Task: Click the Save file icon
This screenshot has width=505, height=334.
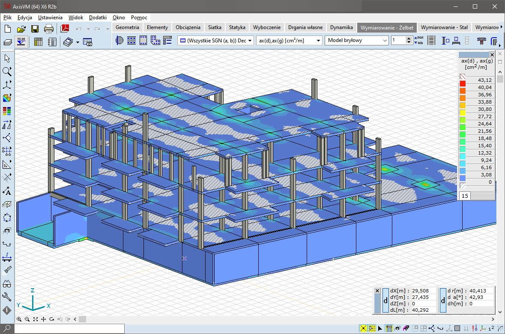Action: pyautogui.click(x=35, y=29)
